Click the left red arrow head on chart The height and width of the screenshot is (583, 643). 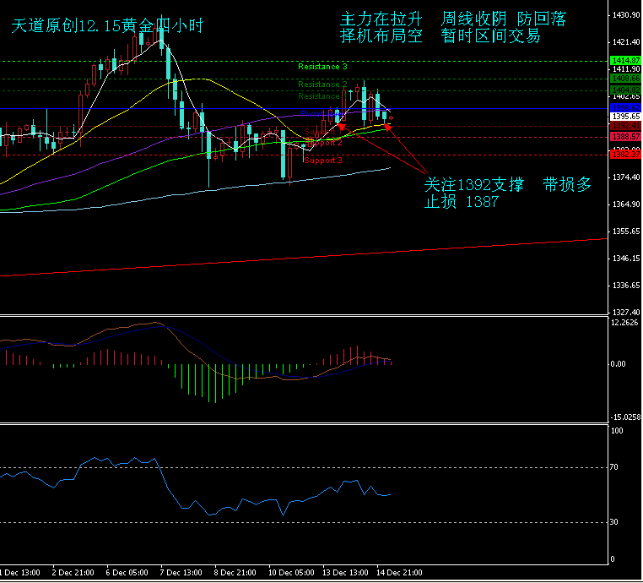pos(339,126)
